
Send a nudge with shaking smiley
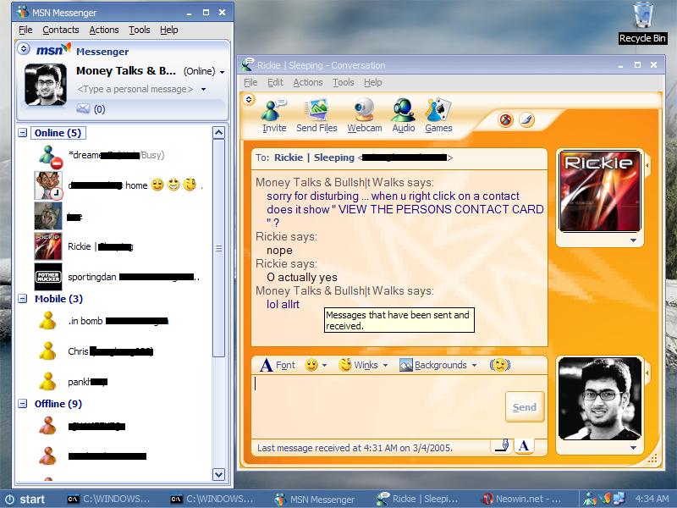(x=499, y=365)
